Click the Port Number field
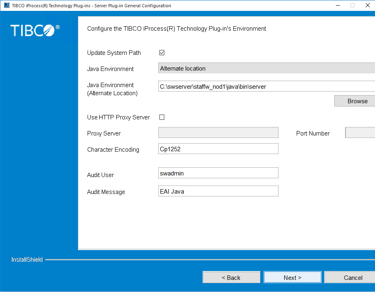 click(x=360, y=133)
